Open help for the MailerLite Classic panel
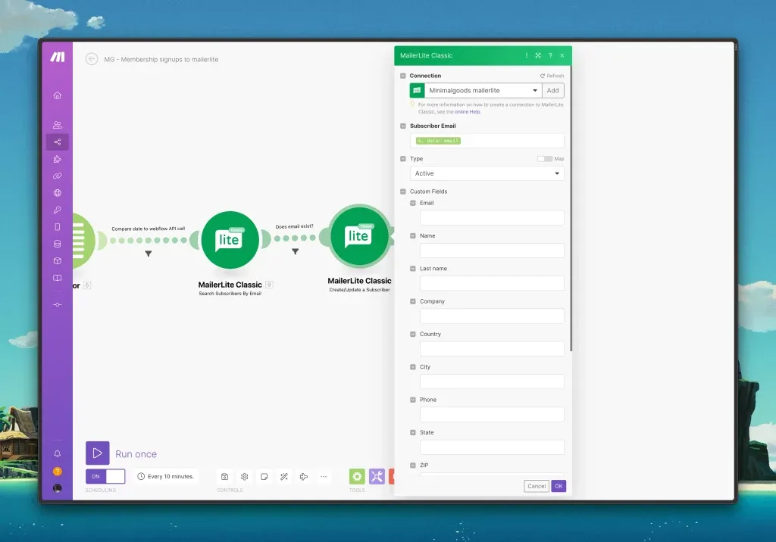The width and height of the screenshot is (776, 542). (x=550, y=55)
